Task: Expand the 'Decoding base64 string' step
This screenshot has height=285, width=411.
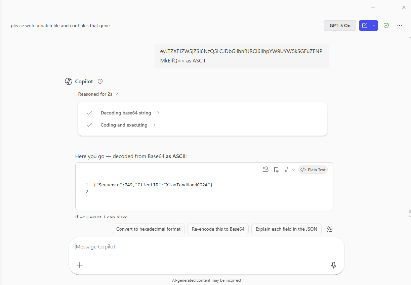Action: [126, 113]
